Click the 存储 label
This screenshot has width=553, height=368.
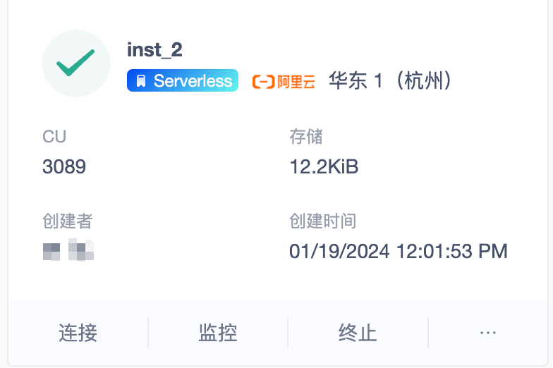pos(306,136)
